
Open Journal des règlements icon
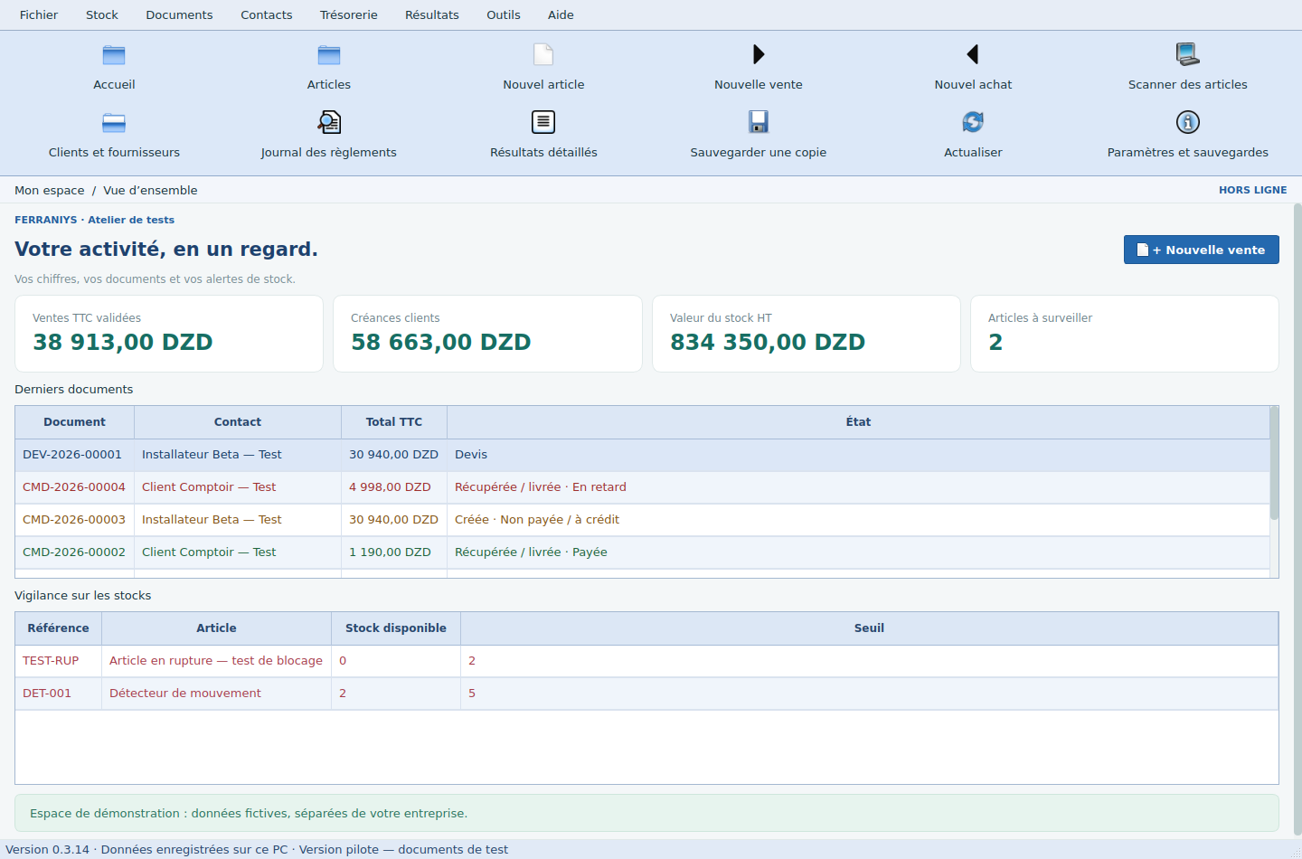(329, 122)
